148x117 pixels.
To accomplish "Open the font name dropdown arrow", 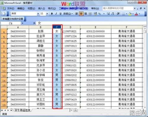I will coord(38,14).
